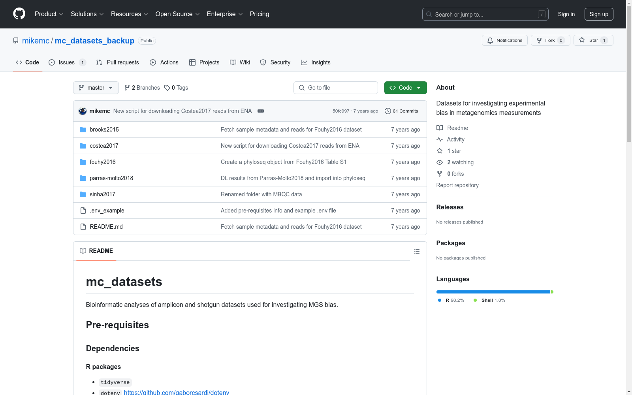The width and height of the screenshot is (632, 395).
Task: Click the page vertical scrollbar thumb
Action: (x=629, y=73)
